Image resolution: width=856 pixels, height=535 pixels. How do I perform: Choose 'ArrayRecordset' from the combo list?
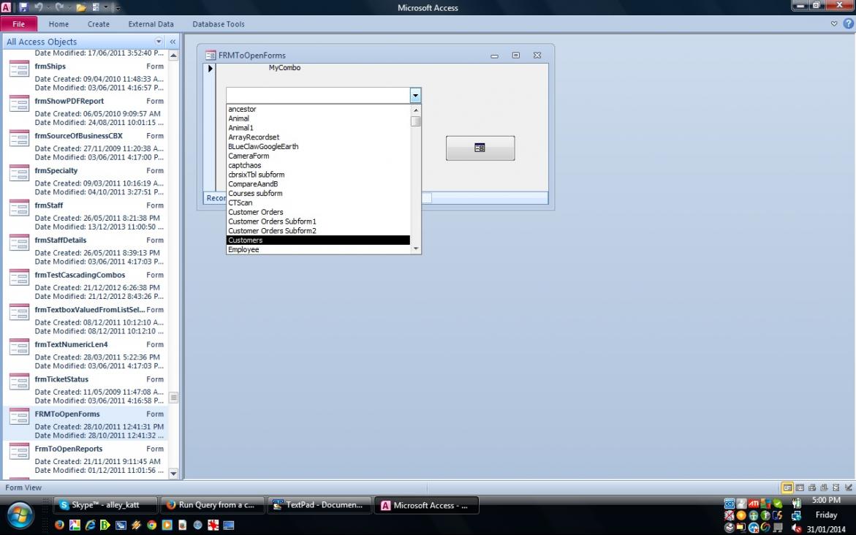(318, 137)
